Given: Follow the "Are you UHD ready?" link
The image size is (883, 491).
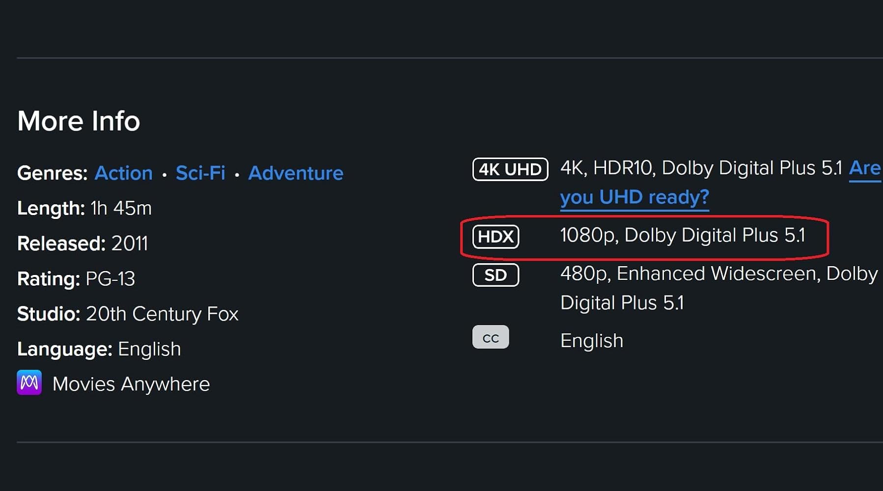Looking at the screenshot, I should coord(634,197).
